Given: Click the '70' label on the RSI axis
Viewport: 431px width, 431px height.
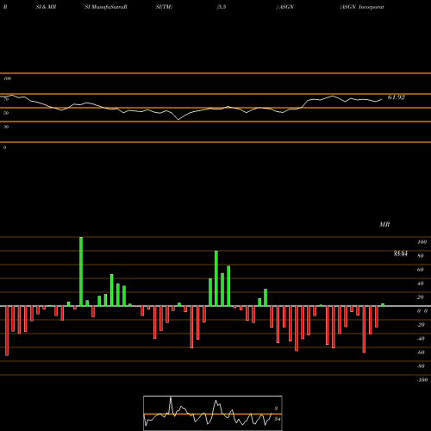Looking at the screenshot, I should pyautogui.click(x=6, y=99).
